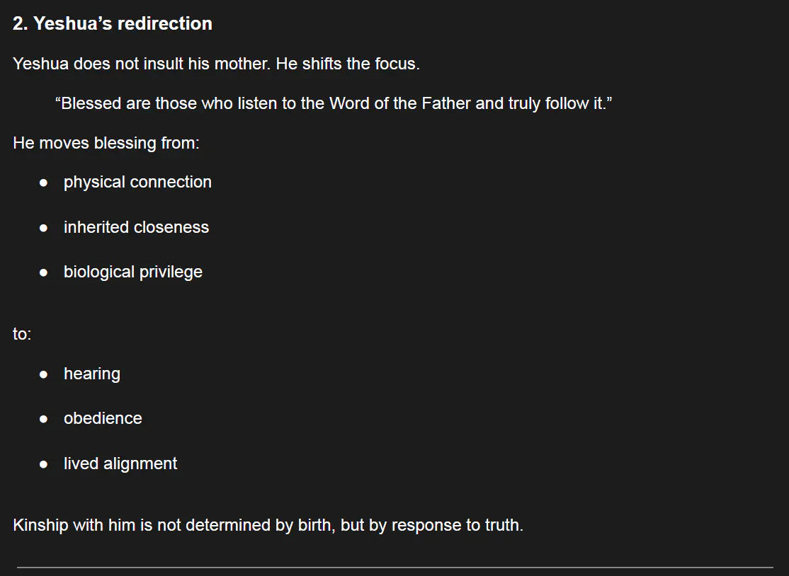Click the horizontal divider line below the text
This screenshot has width=789, height=576.
point(394,567)
